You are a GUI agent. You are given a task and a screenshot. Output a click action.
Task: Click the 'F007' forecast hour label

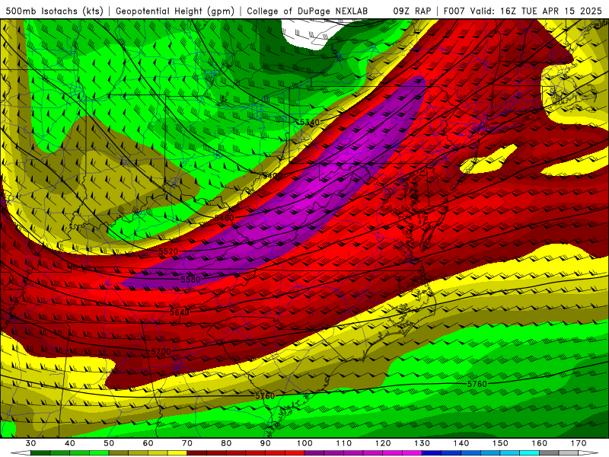coord(454,11)
